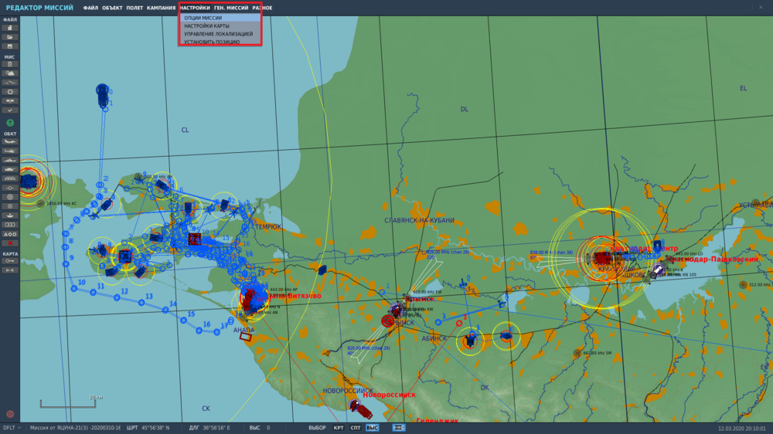Select the distance ruler tool
The height and width of the screenshot is (434, 773).
[x=10, y=270]
